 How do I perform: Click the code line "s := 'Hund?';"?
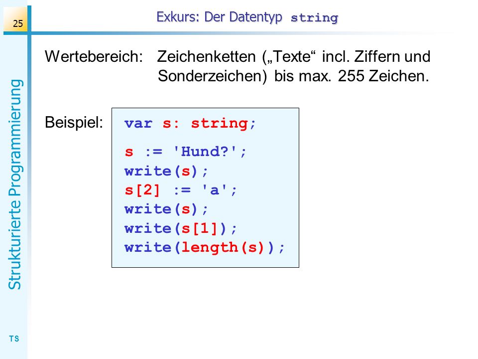pyautogui.click(x=185, y=152)
